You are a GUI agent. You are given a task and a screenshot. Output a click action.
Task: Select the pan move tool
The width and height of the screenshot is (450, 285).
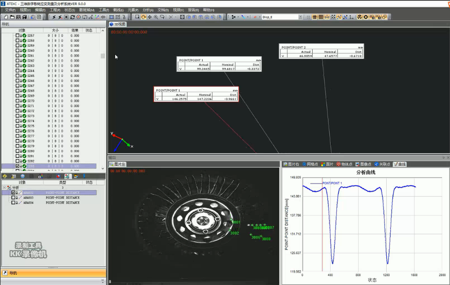pos(150,17)
